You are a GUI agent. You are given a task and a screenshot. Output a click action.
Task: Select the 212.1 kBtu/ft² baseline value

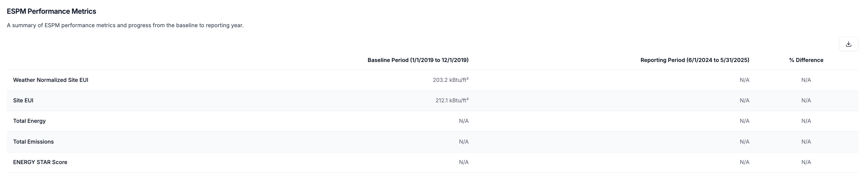(x=452, y=101)
